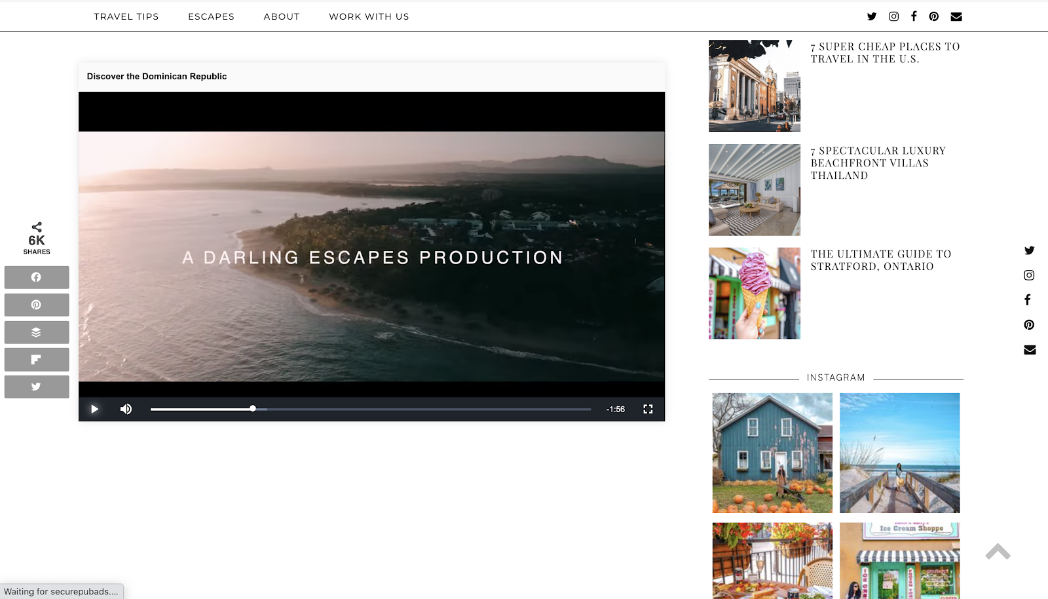
Task: Click the email icon in right floating sidebar
Action: 1030,350
